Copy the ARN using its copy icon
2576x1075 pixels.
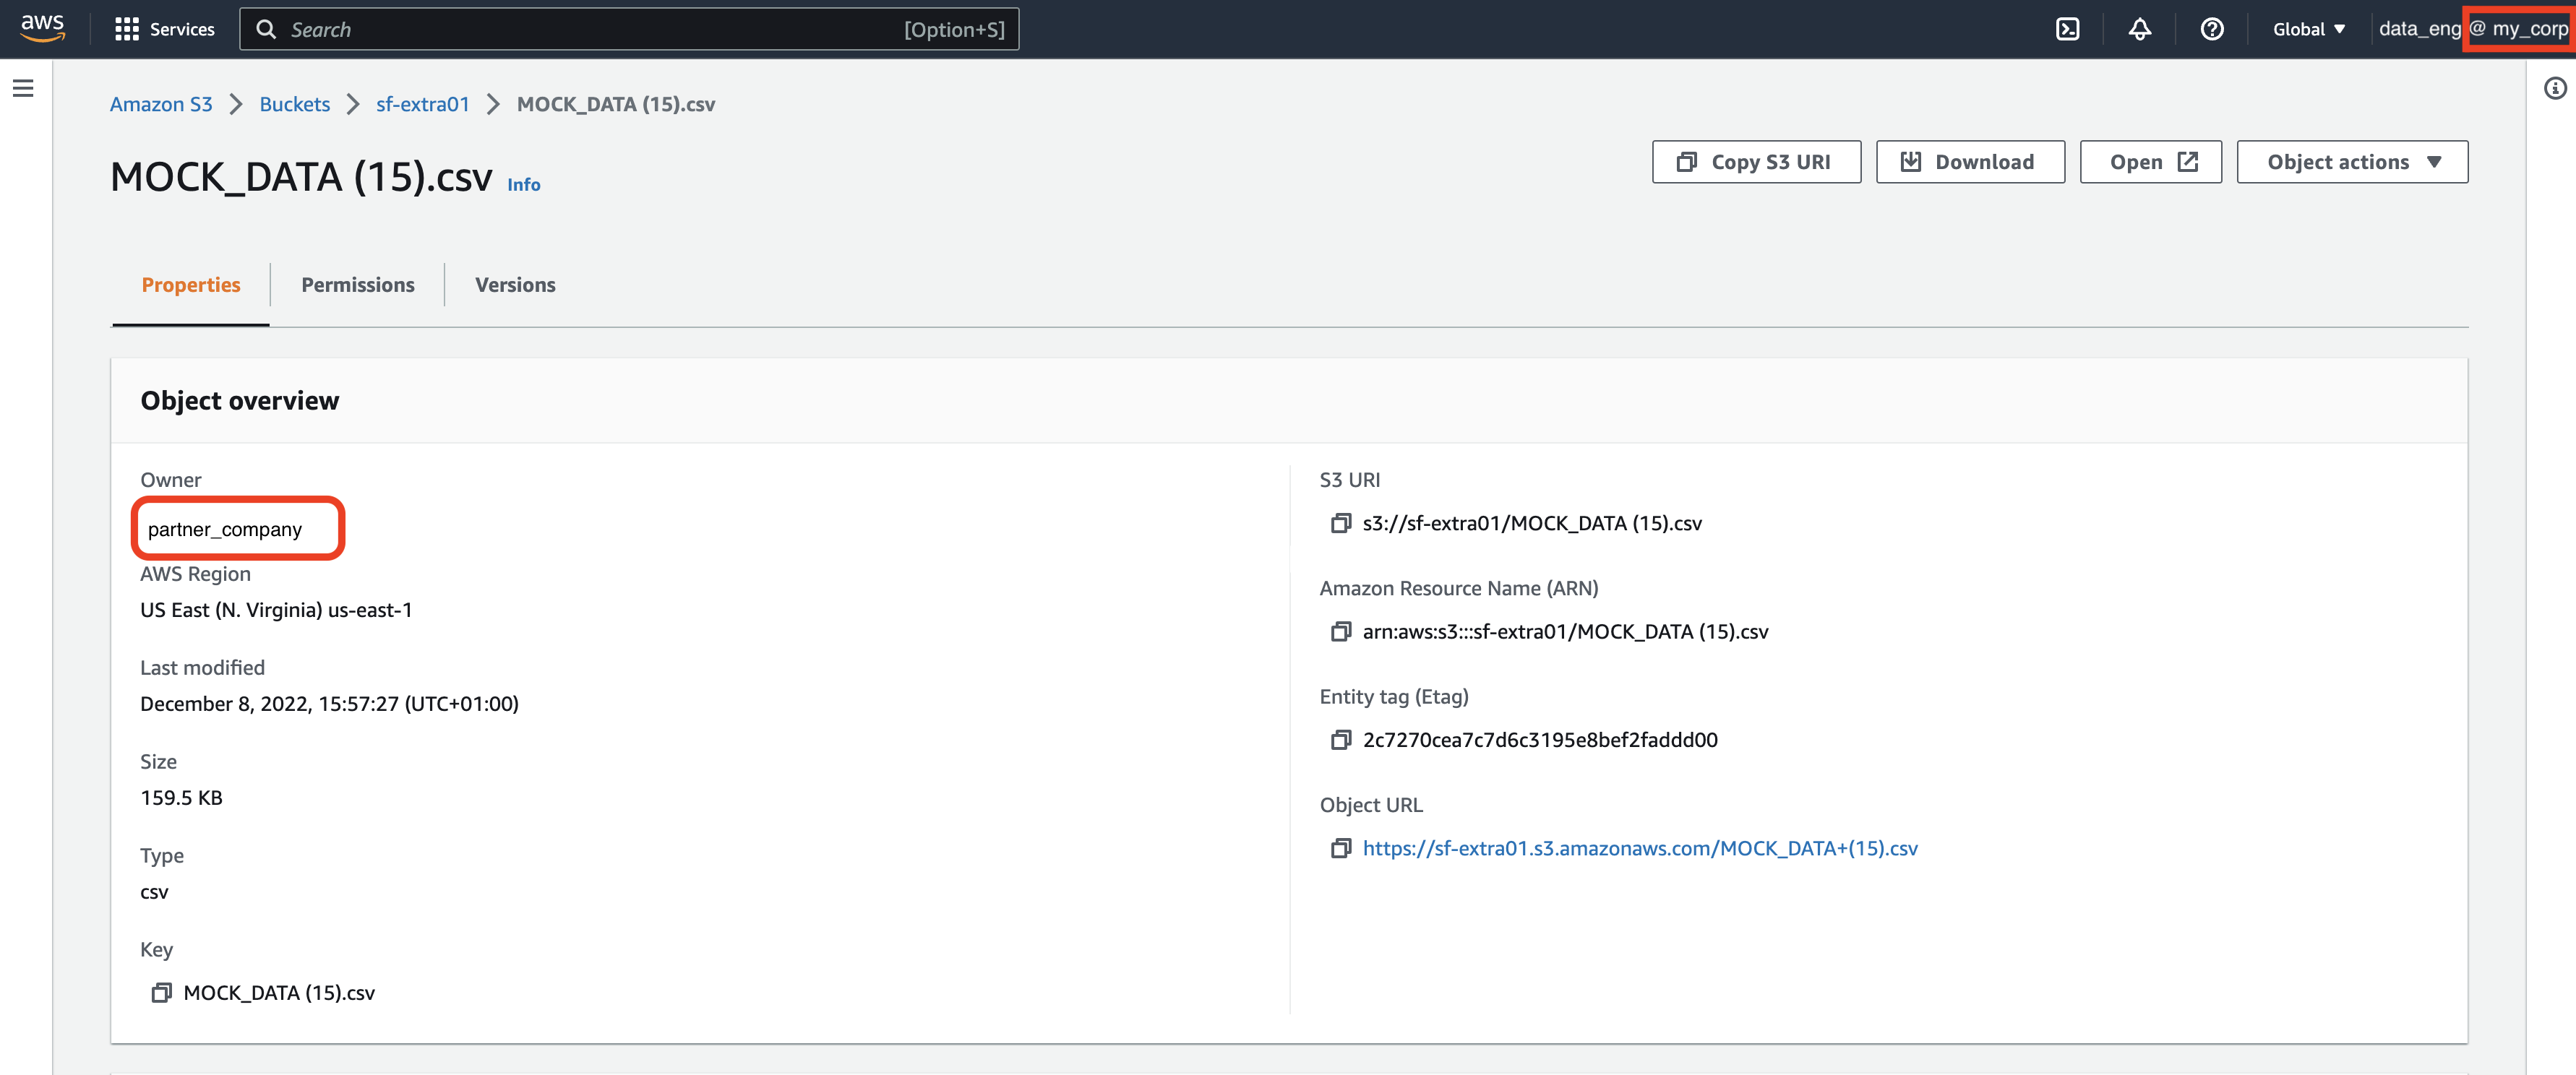point(1341,631)
